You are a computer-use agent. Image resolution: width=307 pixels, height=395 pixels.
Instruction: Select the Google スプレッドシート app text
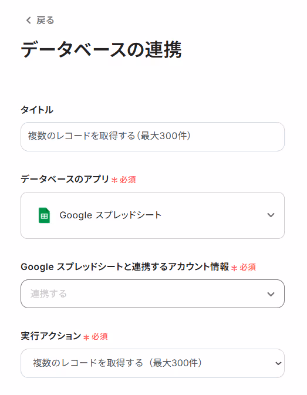pos(110,215)
